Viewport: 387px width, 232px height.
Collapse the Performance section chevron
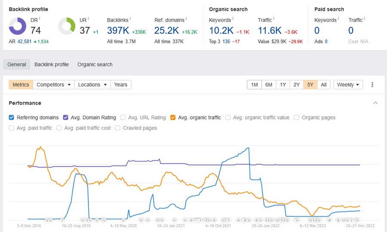click(375, 103)
